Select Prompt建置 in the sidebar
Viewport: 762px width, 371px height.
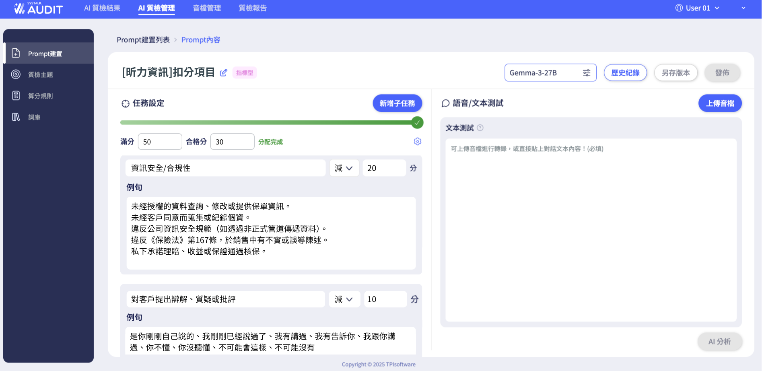(45, 54)
